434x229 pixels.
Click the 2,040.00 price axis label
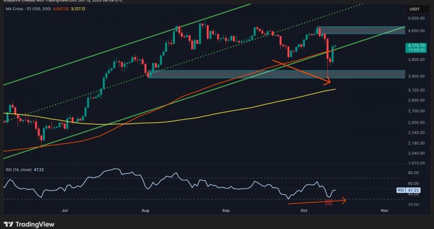click(x=417, y=153)
